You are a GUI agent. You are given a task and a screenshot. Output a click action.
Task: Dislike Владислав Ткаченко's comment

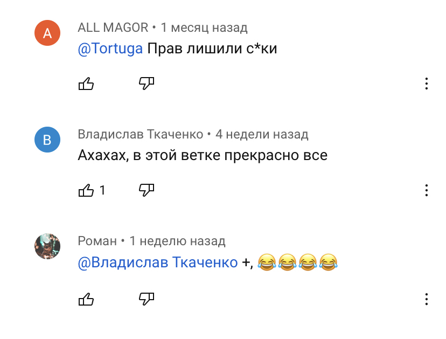tap(147, 190)
